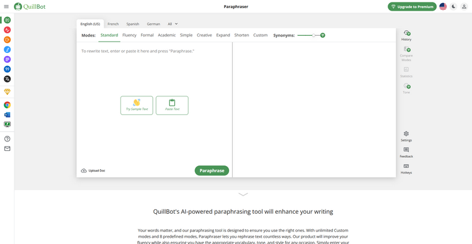Open the black Translator icon
The height and width of the screenshot is (244, 472).
[7, 79]
